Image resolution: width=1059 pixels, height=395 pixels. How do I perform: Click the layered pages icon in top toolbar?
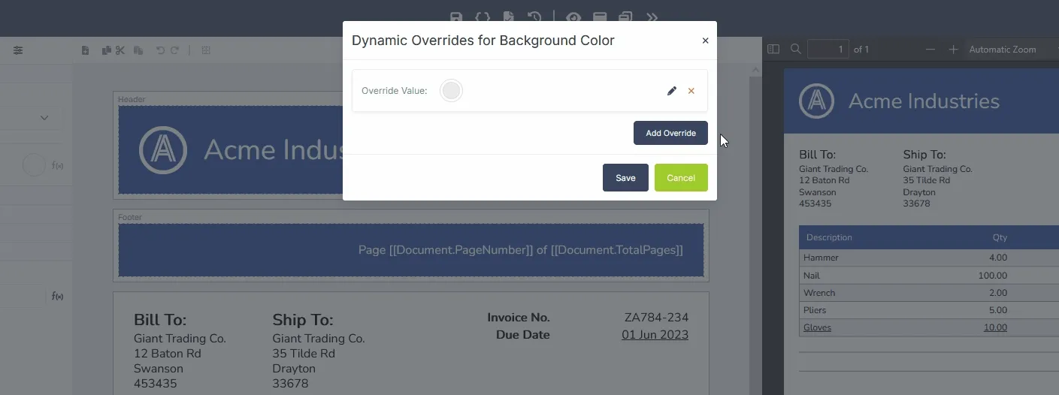click(625, 17)
